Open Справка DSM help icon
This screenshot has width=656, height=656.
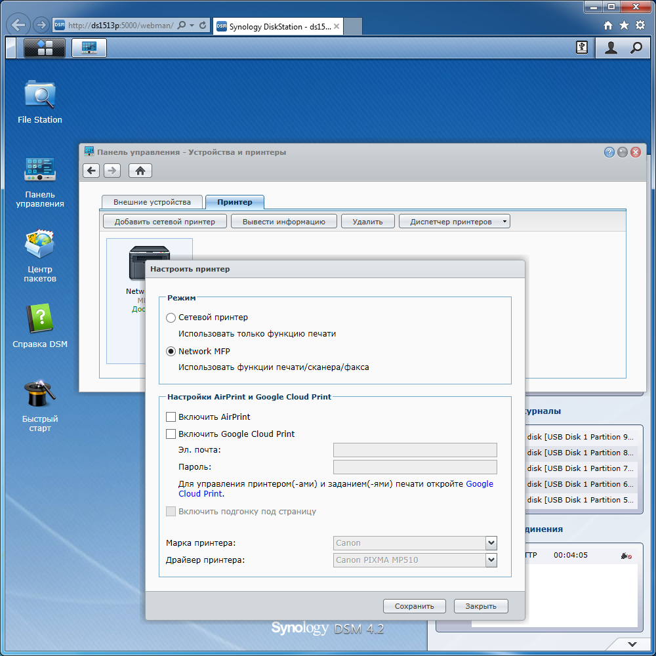[x=40, y=326]
